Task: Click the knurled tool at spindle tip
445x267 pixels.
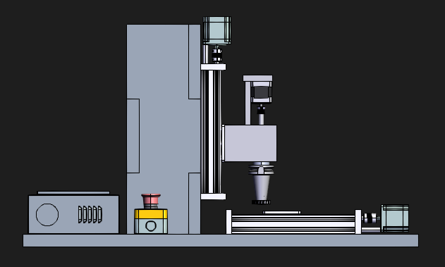Action: click(x=261, y=202)
